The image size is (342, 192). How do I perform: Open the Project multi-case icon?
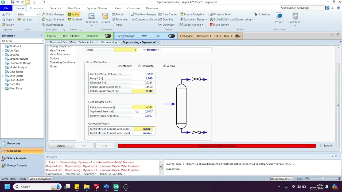pos(279,18)
